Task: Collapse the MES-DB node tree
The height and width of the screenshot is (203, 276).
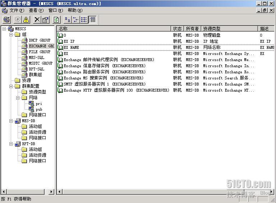Action: click(11, 121)
